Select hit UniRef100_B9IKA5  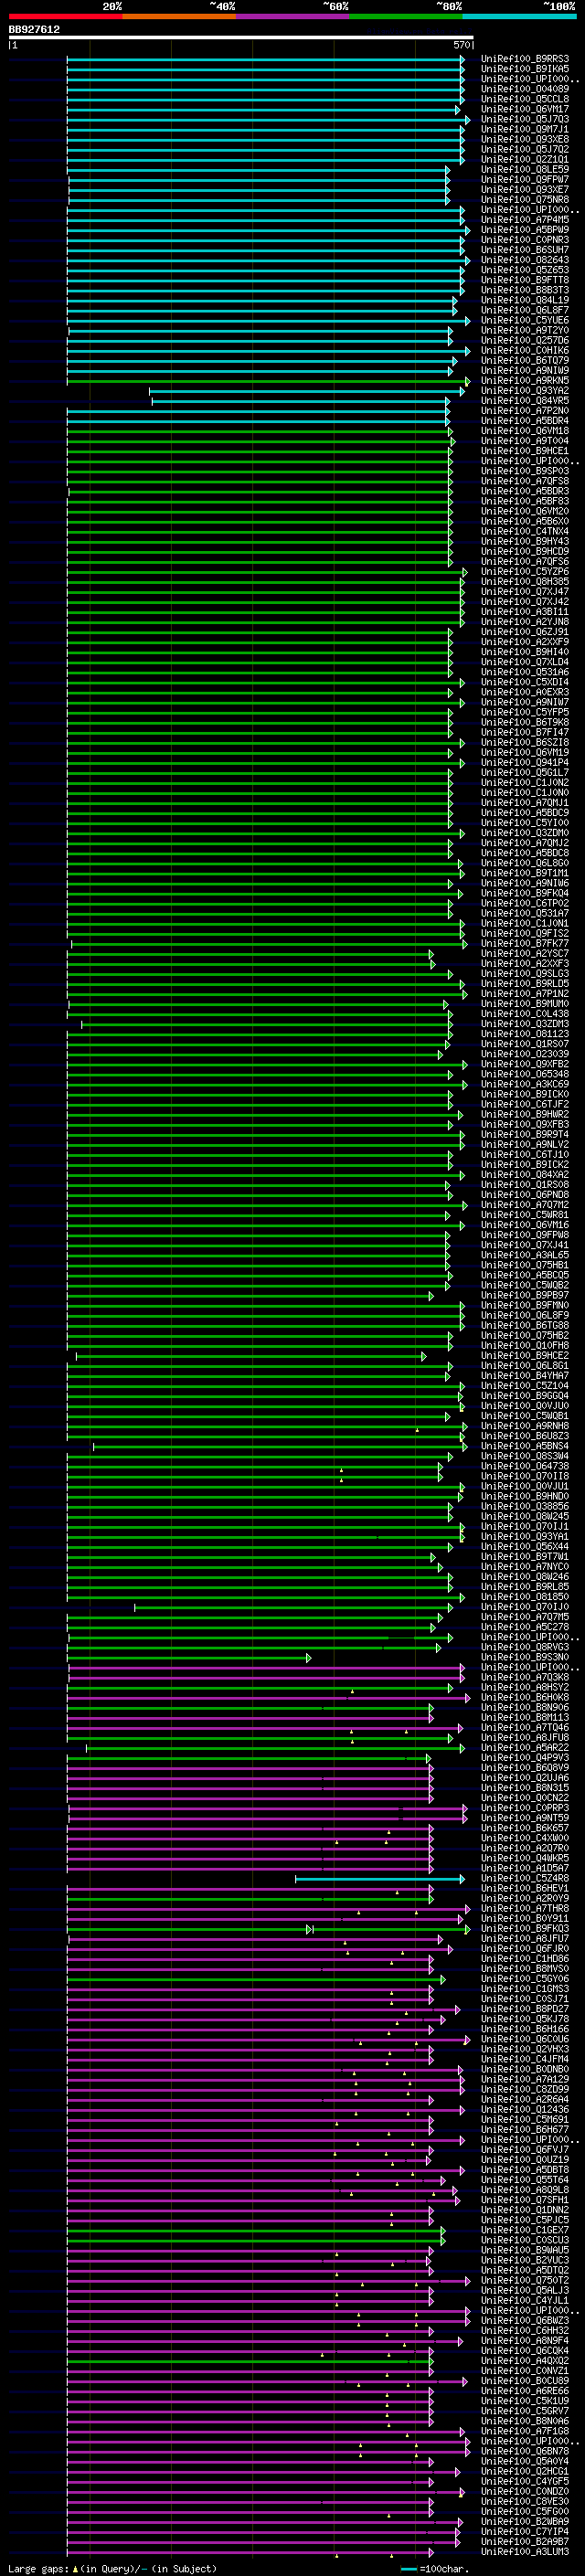click(525, 69)
